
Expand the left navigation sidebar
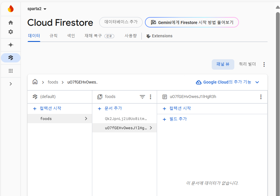pos(11,84)
